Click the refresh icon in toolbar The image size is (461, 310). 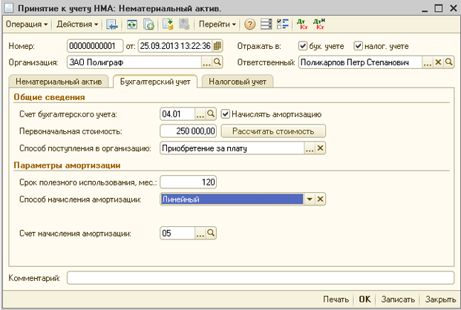131,24
